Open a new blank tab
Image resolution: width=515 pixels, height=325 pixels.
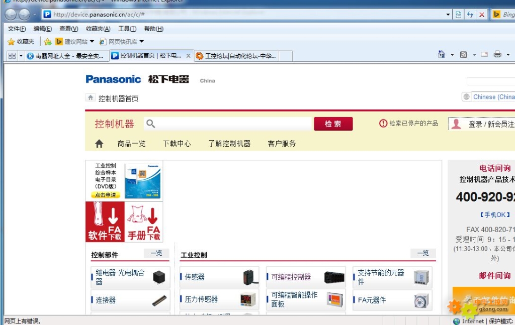click(286, 56)
